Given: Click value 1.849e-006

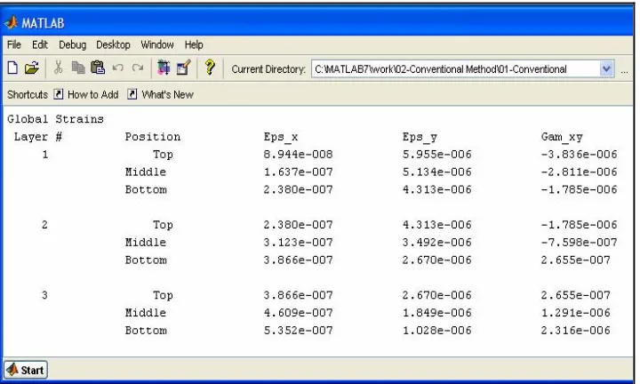Looking at the screenshot, I should [x=437, y=313].
